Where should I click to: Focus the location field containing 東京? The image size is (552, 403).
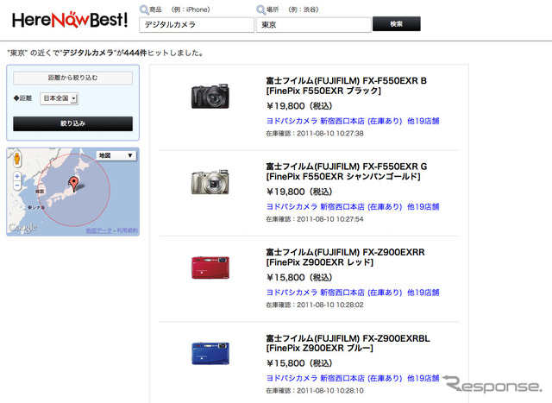(x=313, y=25)
